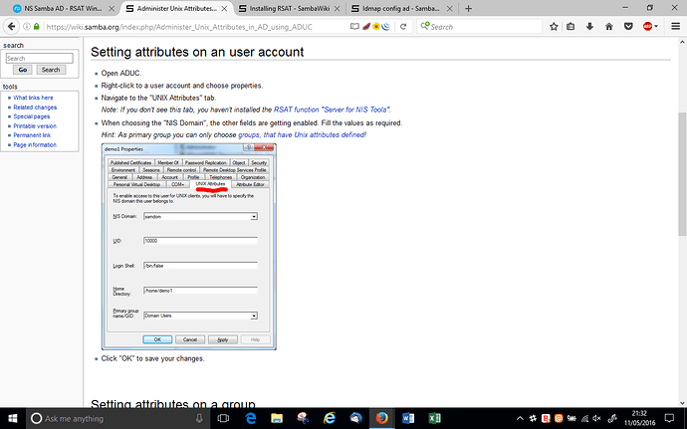Close the Idmap config ad tab

[x=449, y=8]
